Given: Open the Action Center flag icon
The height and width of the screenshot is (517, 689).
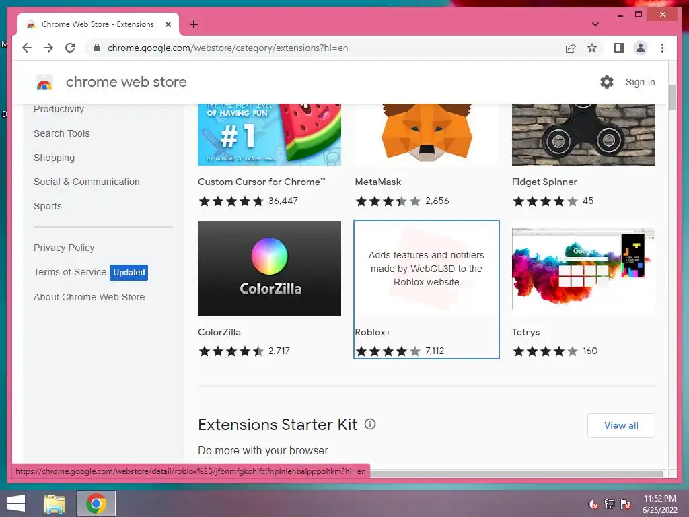Looking at the screenshot, I should pyautogui.click(x=626, y=504).
